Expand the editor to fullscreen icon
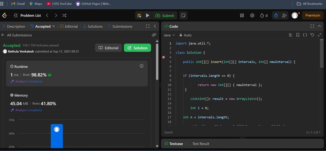Screen dimensions: 326x151 point(319,35)
